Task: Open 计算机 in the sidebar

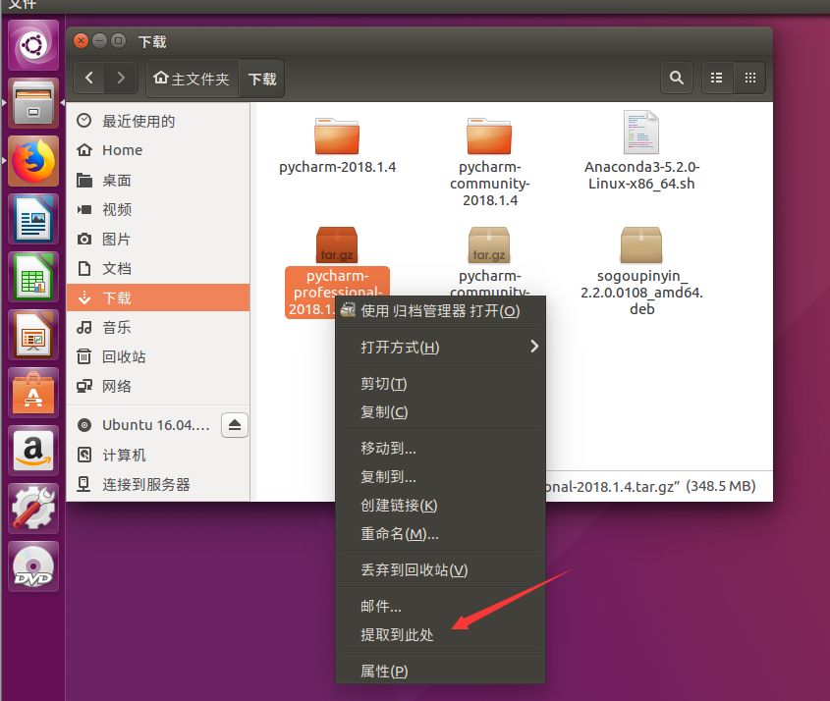Action: pos(158,455)
